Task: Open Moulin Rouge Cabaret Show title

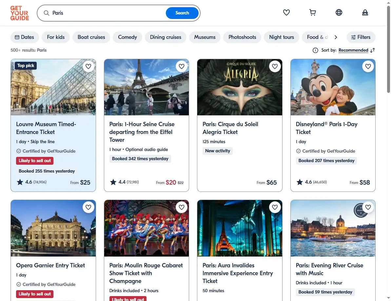Action: (x=146, y=273)
